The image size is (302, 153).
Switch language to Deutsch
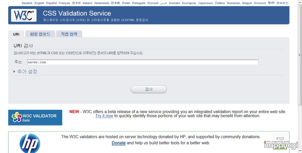27,3
